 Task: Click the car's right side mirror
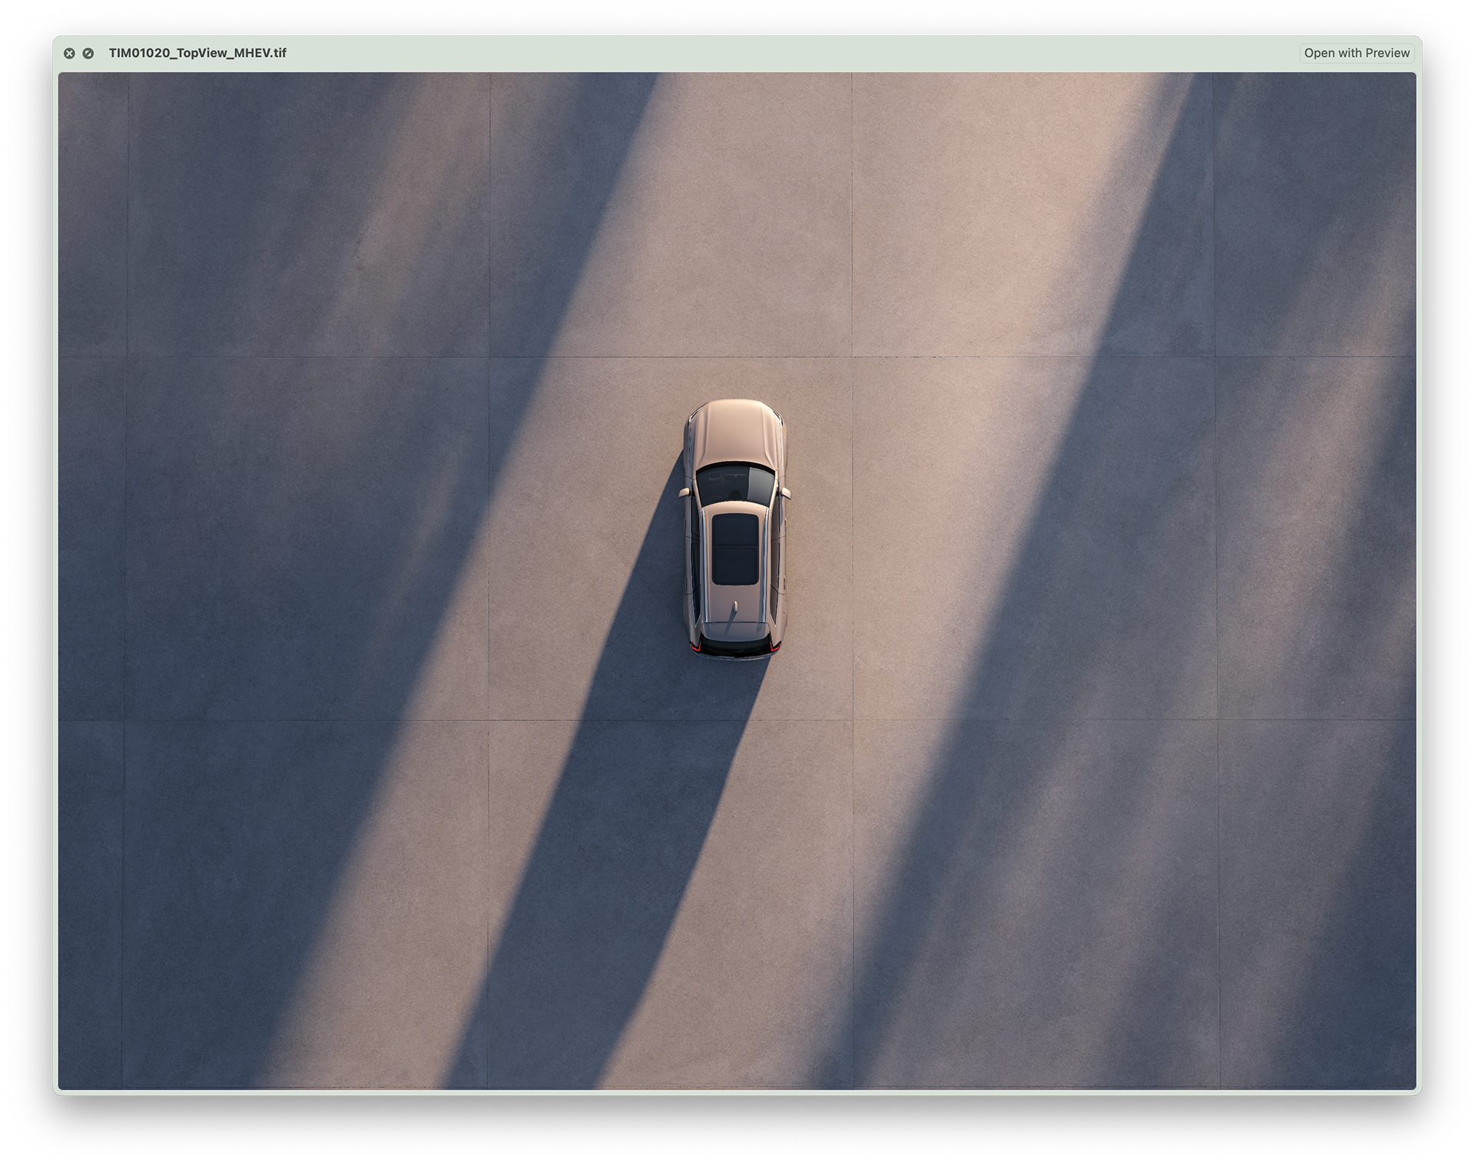coord(785,491)
